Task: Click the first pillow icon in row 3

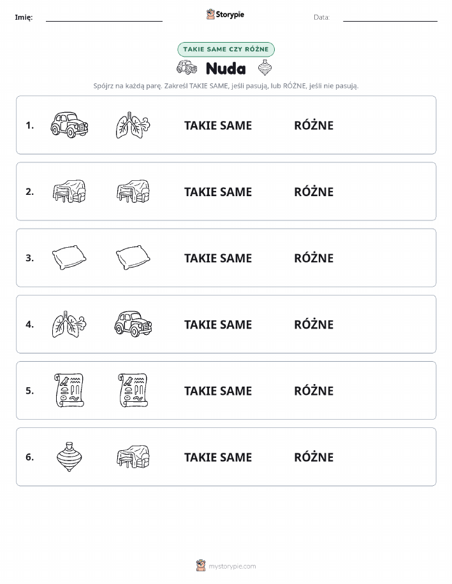Action: [69, 257]
